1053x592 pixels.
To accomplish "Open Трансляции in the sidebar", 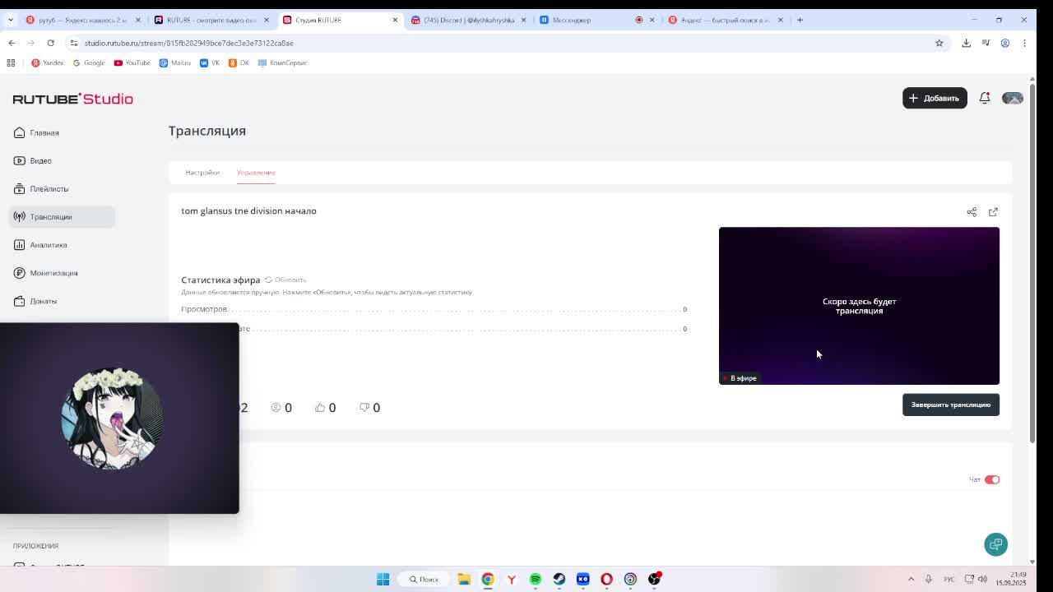I will pyautogui.click(x=62, y=216).
